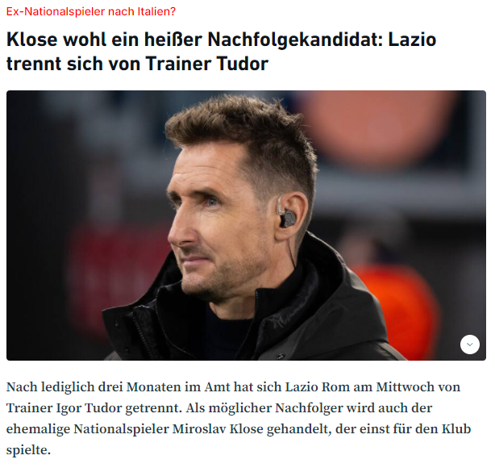Click the word 'Trainer' in the headline
This screenshot has width=495, height=472.
point(178,64)
